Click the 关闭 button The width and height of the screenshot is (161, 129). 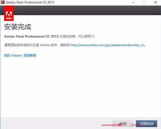[x=123, y=124]
